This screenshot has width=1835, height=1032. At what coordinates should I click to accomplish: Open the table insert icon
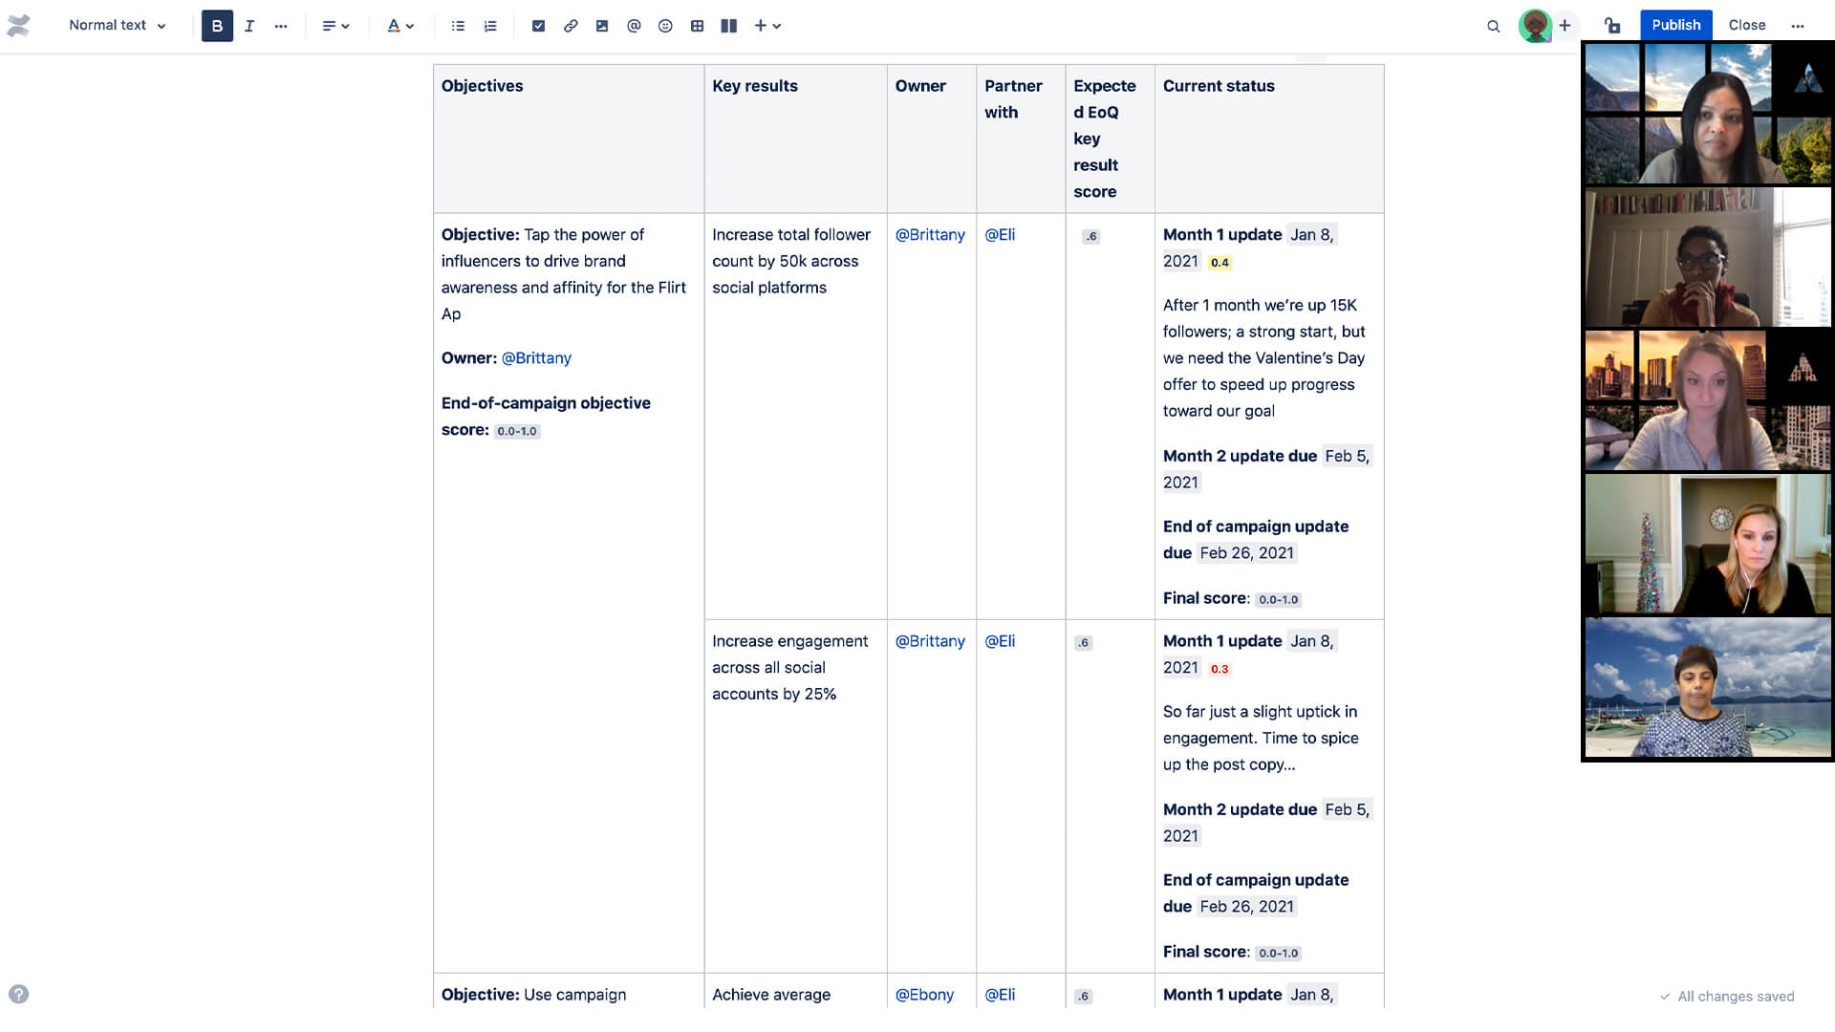696,25
